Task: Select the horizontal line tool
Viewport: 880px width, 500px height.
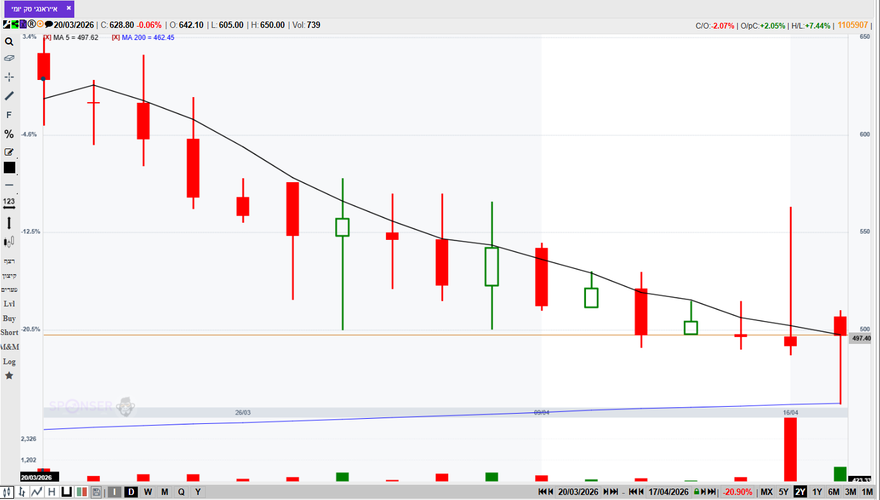Action: click(9, 185)
